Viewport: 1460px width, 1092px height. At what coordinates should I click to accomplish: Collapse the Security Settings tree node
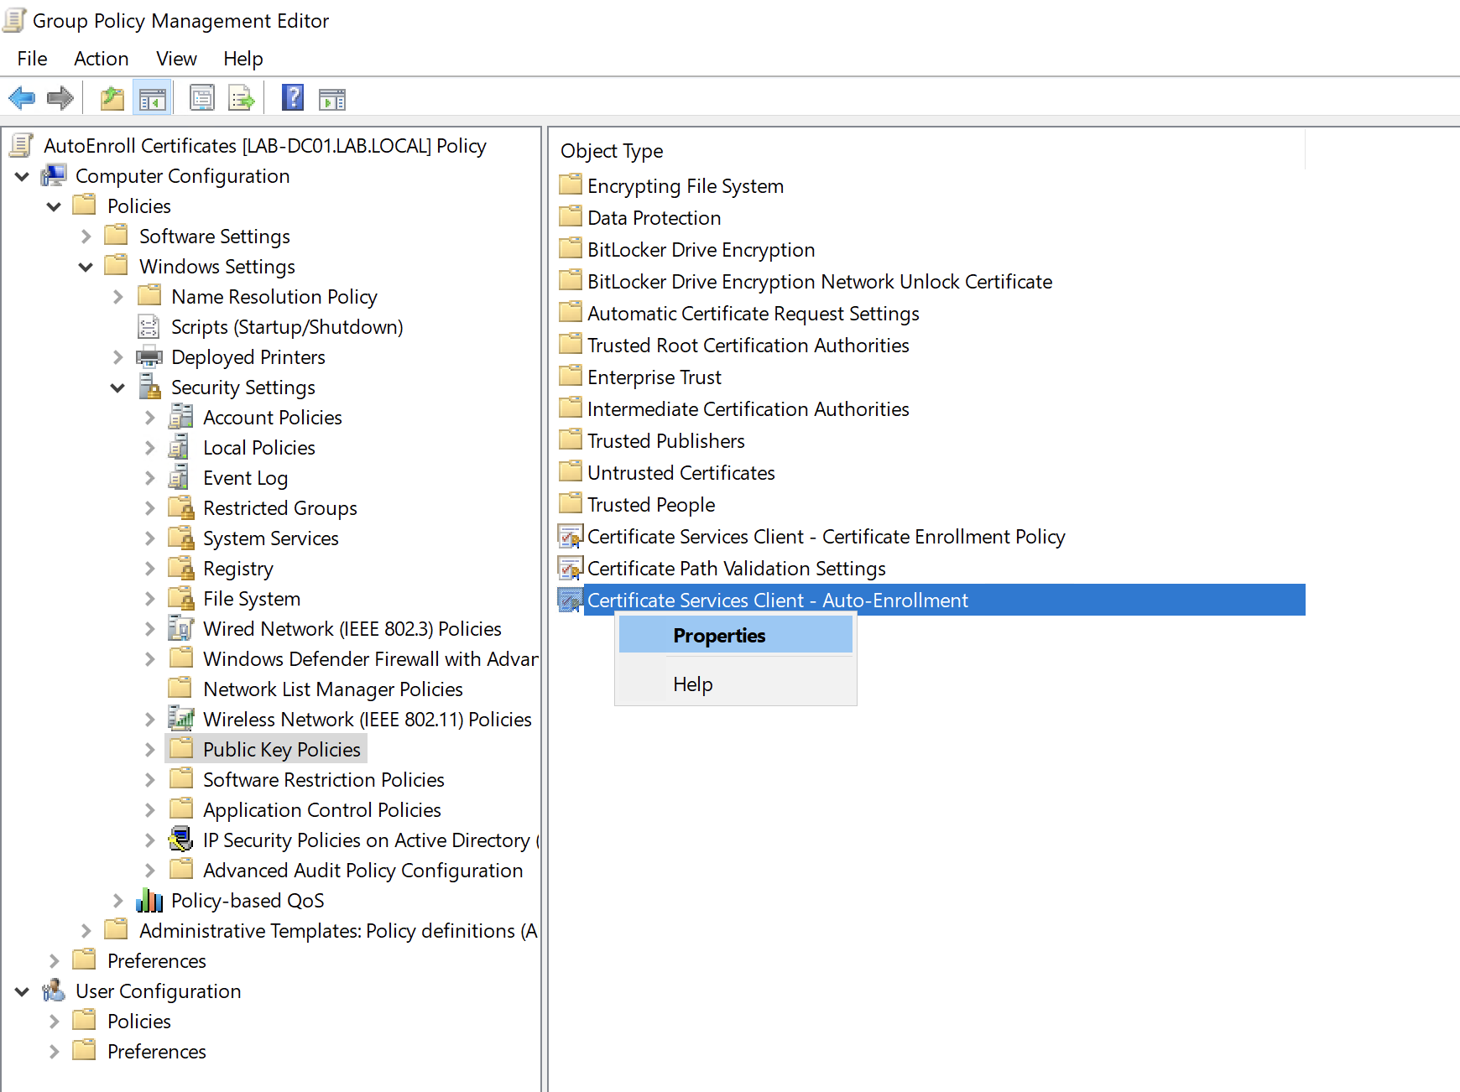117,387
